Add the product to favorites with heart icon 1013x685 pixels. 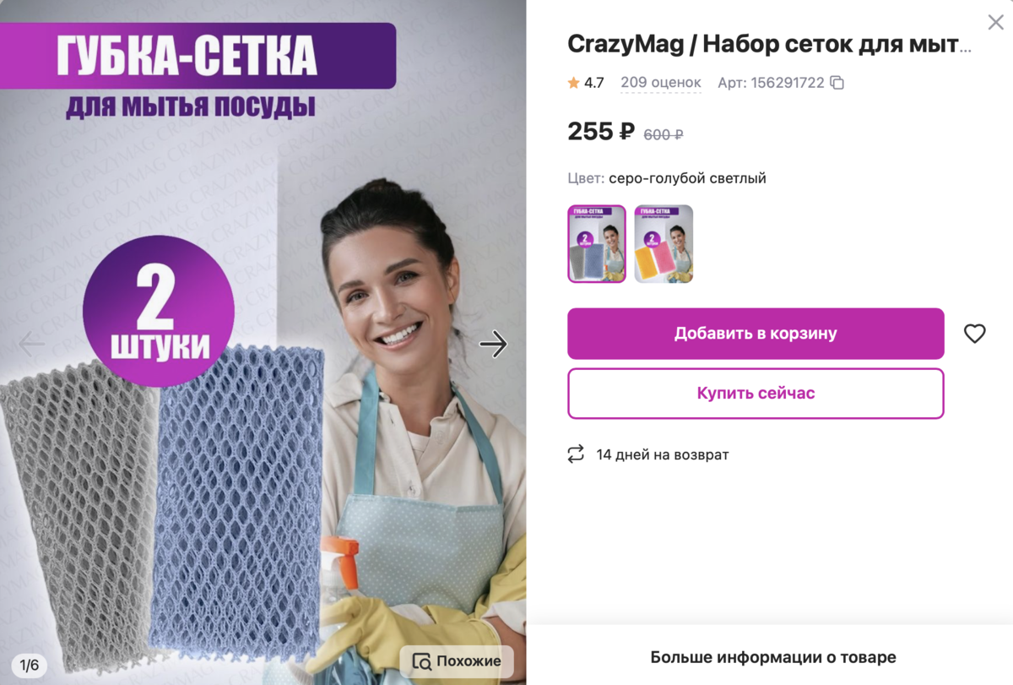(975, 334)
